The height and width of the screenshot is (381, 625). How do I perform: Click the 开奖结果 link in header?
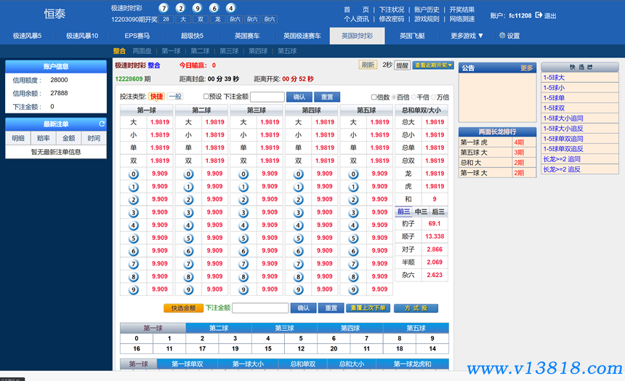(x=461, y=9)
